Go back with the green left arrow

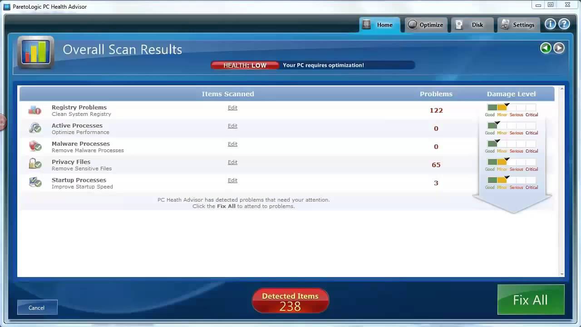(546, 48)
